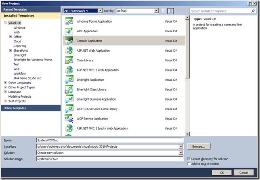The image size is (260, 180).
Task: Click the Class Library template icon
Action: 69,60
